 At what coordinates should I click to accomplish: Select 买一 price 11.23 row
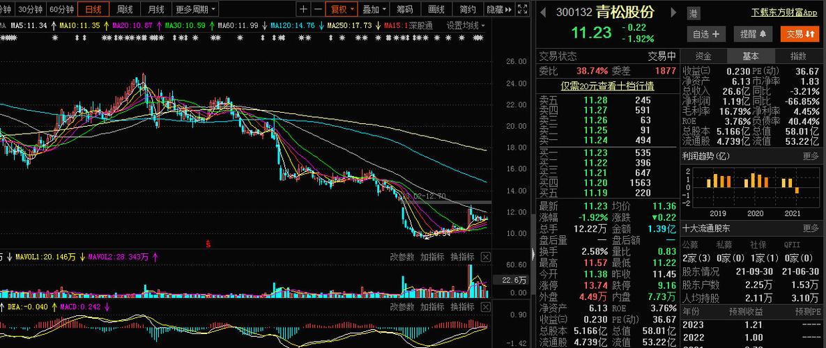(x=607, y=153)
